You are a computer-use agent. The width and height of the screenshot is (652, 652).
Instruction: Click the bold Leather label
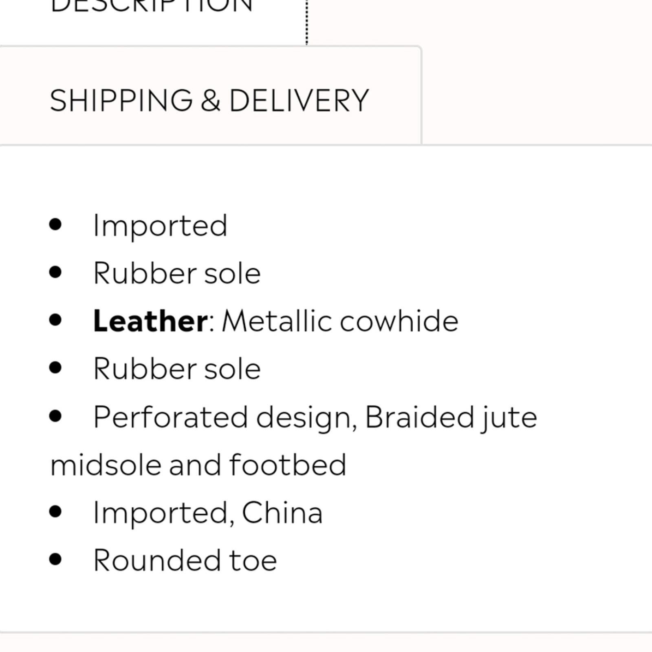[150, 321]
